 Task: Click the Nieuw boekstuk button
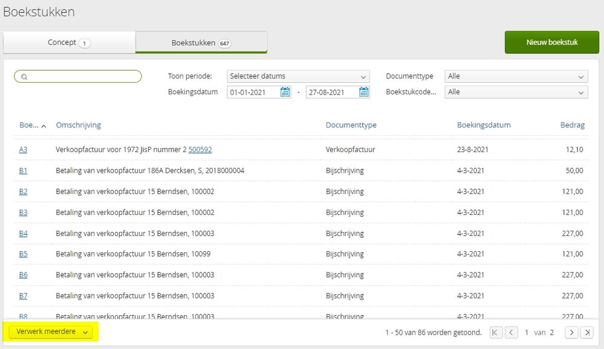click(x=551, y=42)
